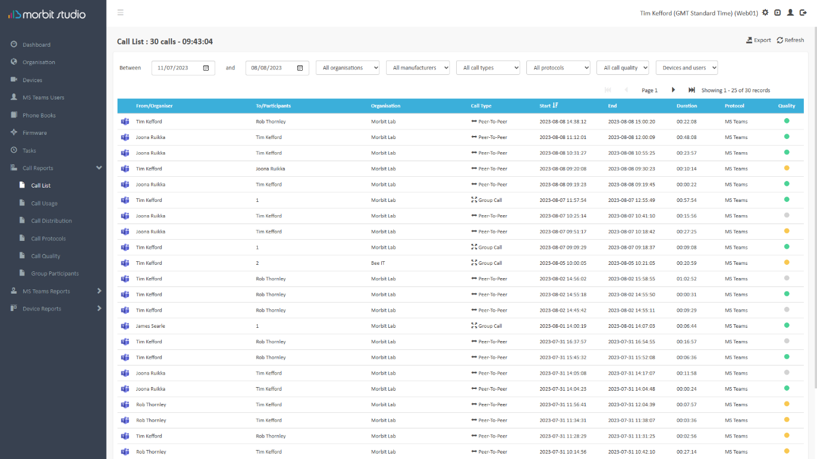Log out using the sign-out icon
This screenshot has height=459, width=817.
pyautogui.click(x=803, y=13)
